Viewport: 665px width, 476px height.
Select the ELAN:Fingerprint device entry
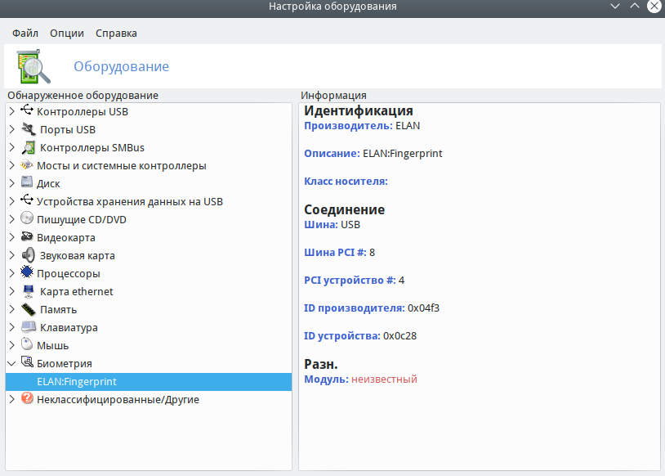coord(77,381)
